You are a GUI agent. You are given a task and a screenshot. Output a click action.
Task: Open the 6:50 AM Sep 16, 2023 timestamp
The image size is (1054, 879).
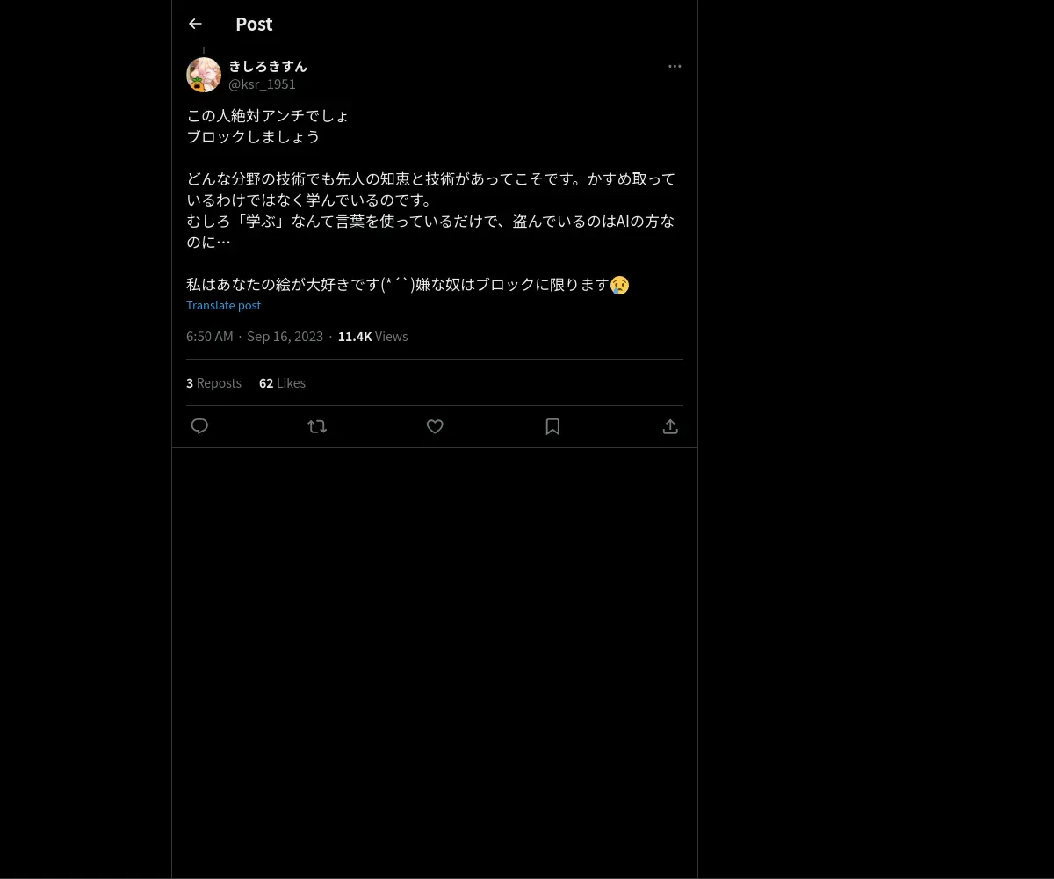coord(255,337)
